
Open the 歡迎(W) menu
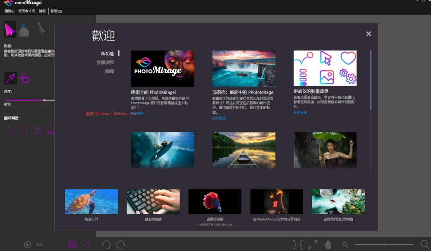coord(56,11)
